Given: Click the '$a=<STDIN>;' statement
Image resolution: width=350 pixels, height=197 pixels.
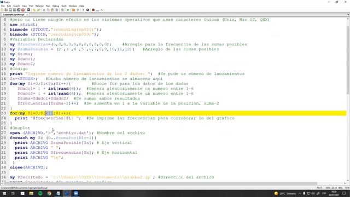Looking at the screenshot, I should 24,79.
